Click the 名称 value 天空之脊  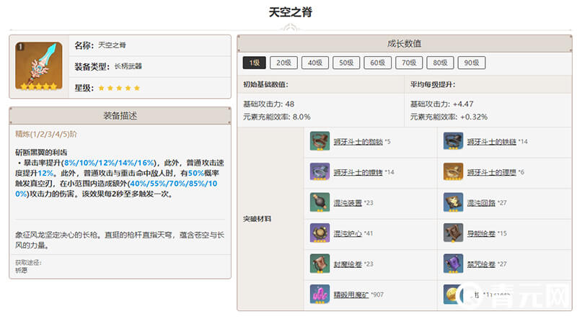pyautogui.click(x=112, y=45)
